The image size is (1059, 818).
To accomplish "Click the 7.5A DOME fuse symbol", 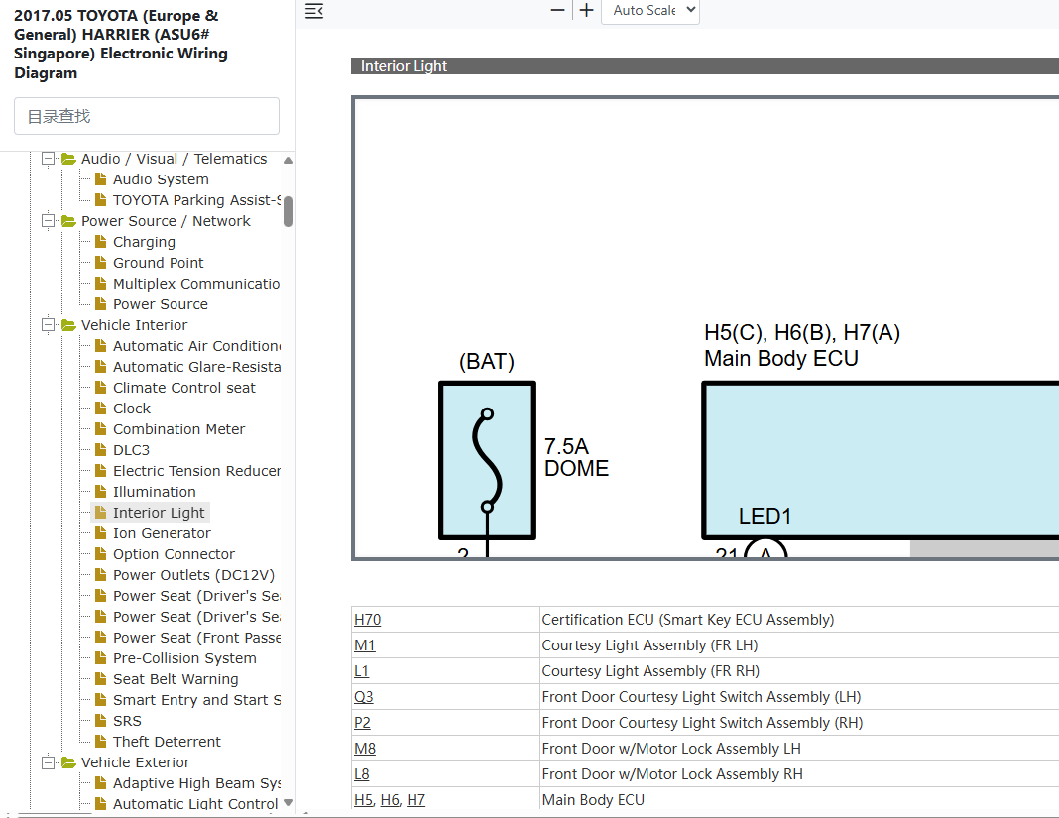I will (487, 461).
